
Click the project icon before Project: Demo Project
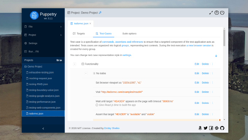(x=69, y=13)
